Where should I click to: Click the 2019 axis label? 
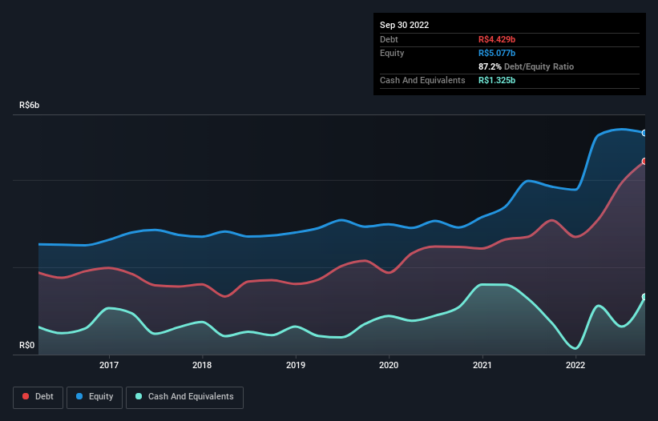(x=296, y=365)
